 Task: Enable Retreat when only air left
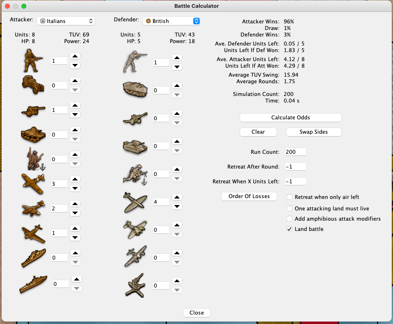289,197
